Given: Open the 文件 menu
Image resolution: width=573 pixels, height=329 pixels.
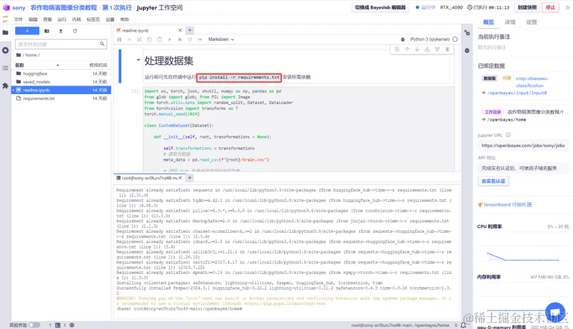Looking at the screenshot, I should click(x=19, y=19).
